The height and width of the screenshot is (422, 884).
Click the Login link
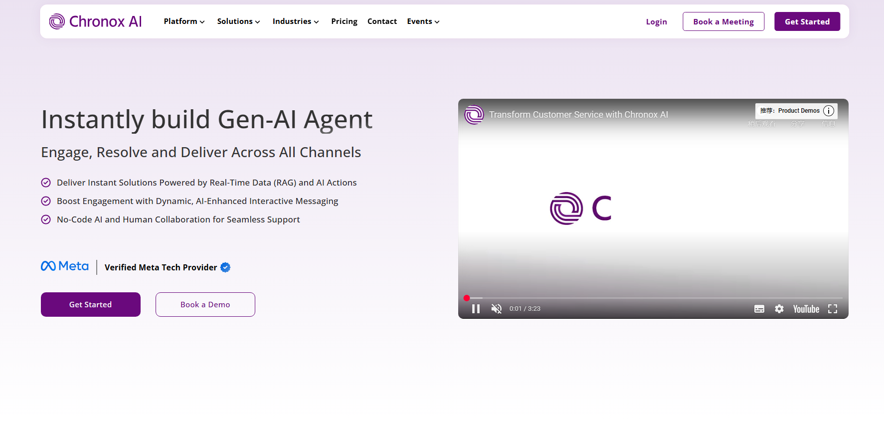click(x=656, y=22)
